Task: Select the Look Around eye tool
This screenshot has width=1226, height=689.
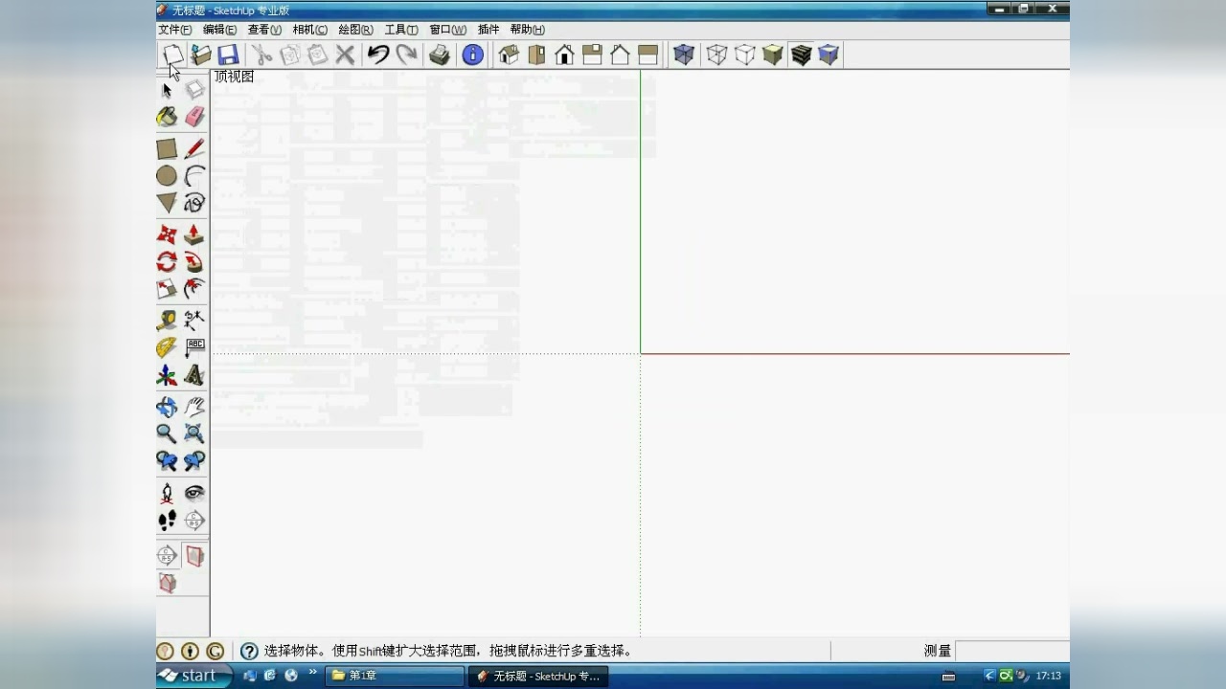Action: [x=194, y=493]
